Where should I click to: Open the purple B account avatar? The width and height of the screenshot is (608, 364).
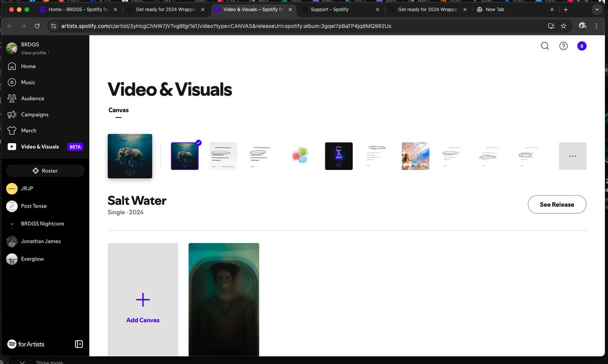click(582, 46)
